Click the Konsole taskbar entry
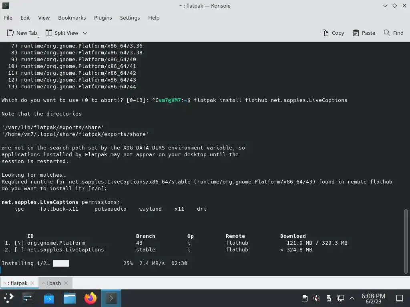The width and height of the screenshot is (410, 307). tap(111, 298)
